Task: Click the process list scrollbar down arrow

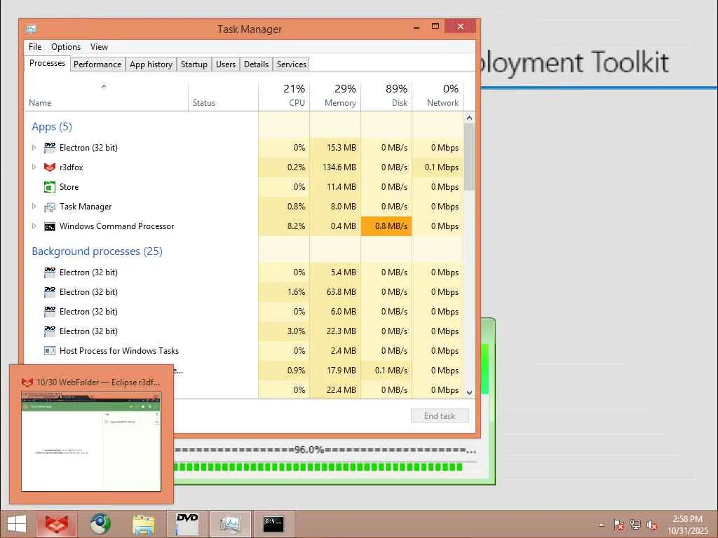Action: point(469,392)
